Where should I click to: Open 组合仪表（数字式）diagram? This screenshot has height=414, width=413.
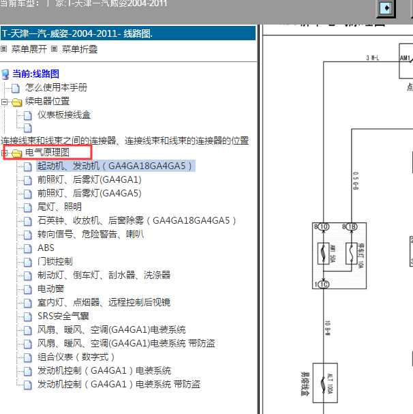(x=76, y=357)
